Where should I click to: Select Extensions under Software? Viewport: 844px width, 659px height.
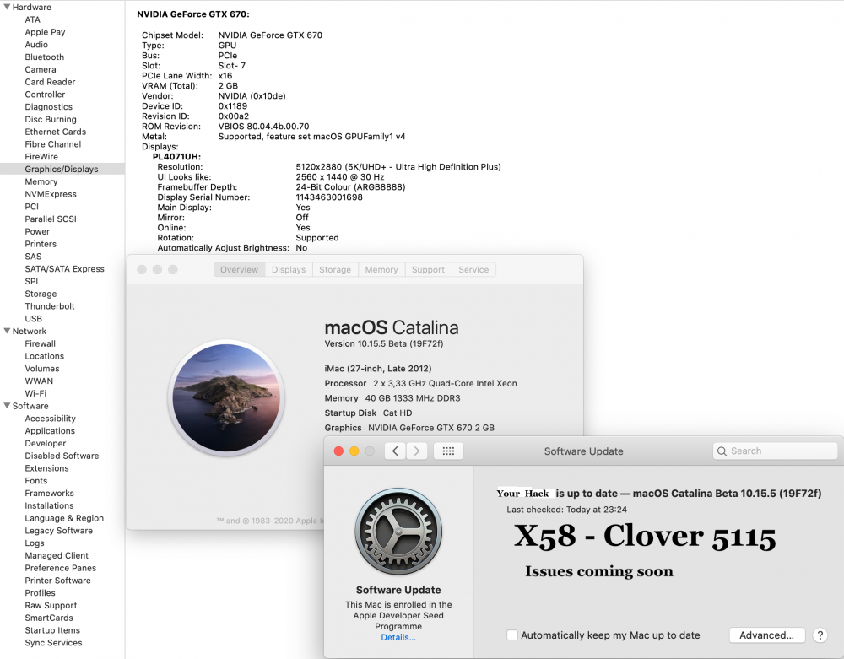(46, 468)
